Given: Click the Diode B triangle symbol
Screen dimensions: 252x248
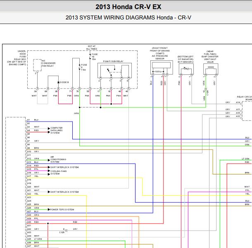Looking at the screenshot, I should tap(58, 82).
